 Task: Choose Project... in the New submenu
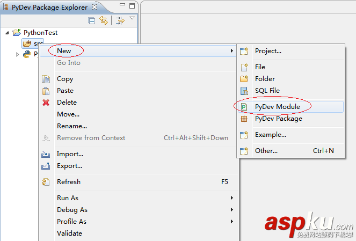(290, 51)
